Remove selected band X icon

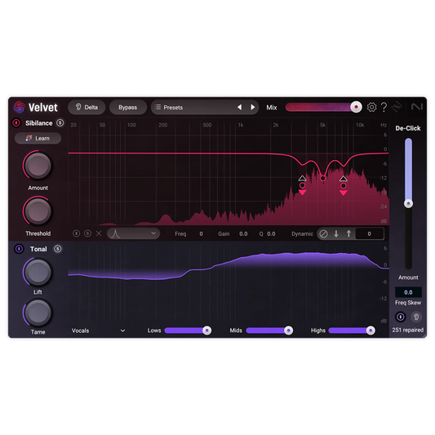(99, 233)
